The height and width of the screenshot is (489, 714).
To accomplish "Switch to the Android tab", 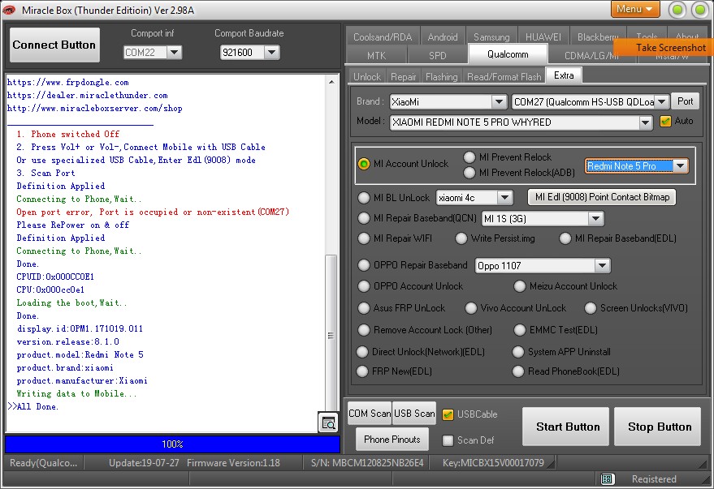I will tap(443, 36).
